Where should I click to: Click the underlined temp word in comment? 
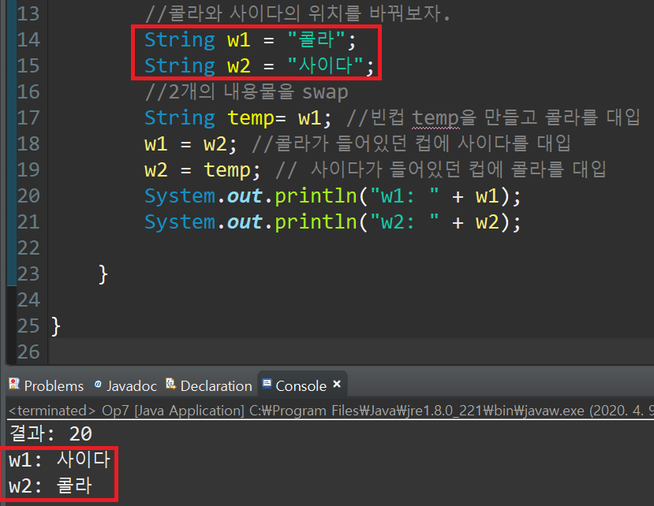[x=435, y=118]
